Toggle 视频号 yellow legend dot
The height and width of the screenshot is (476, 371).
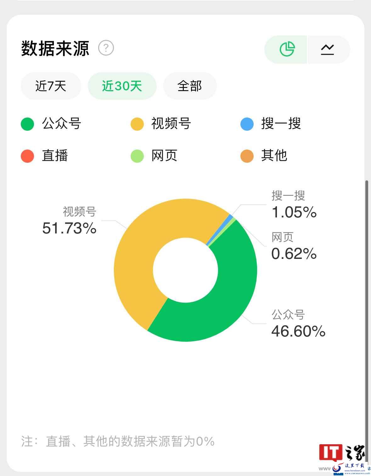[137, 124]
